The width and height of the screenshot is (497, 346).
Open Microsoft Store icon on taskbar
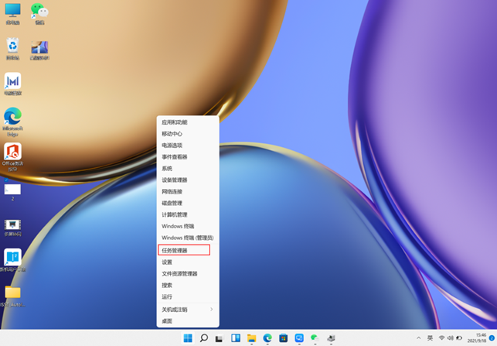[x=283, y=338]
